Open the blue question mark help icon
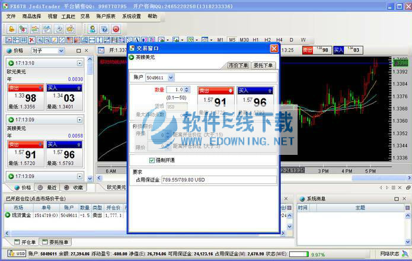This screenshot has height=261, width=412. pyautogui.click(x=104, y=29)
